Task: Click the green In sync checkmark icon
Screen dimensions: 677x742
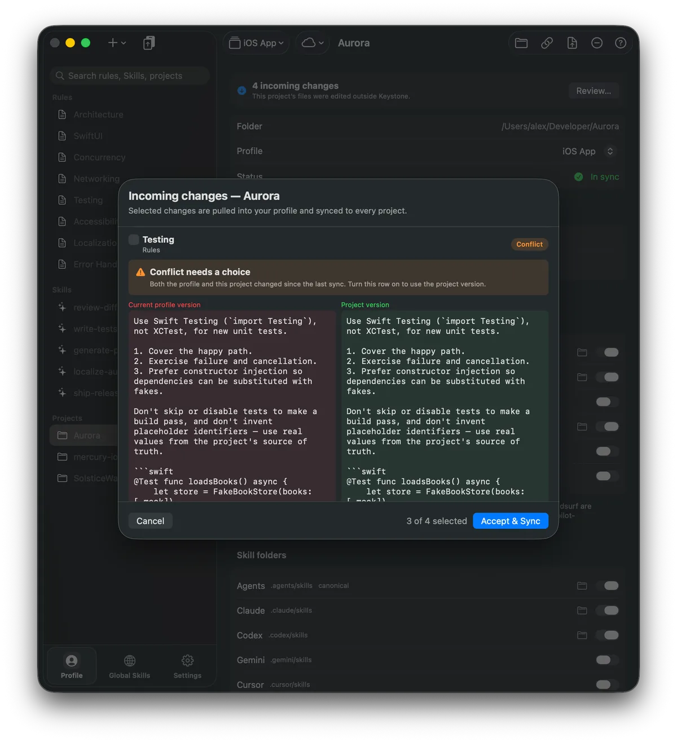Action: pyautogui.click(x=579, y=177)
